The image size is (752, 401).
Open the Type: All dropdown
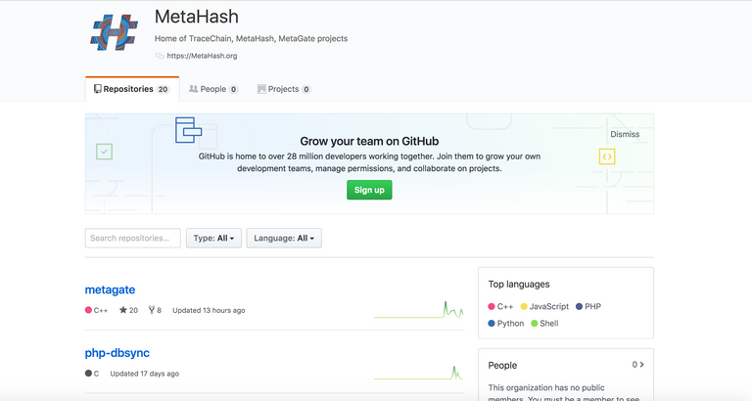coord(213,238)
